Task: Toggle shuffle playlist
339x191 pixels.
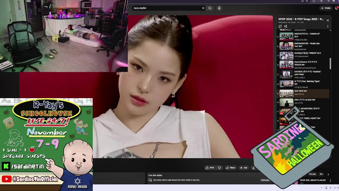Action: coord(286,26)
